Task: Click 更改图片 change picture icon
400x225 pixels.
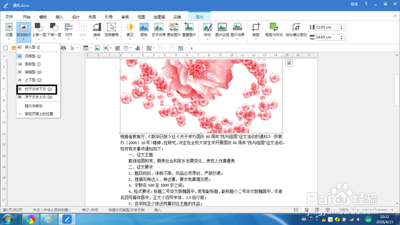Action: click(x=174, y=28)
